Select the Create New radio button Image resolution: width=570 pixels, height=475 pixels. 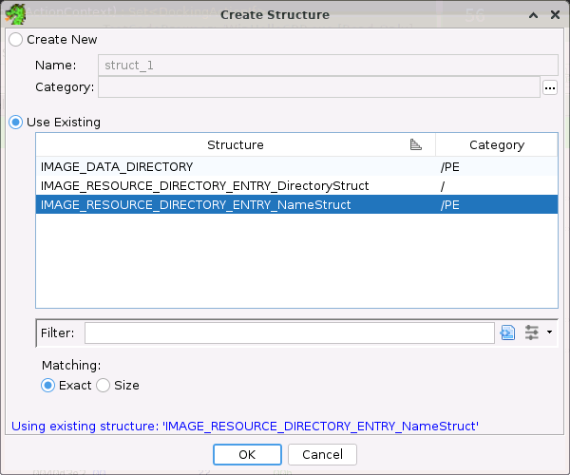click(15, 40)
